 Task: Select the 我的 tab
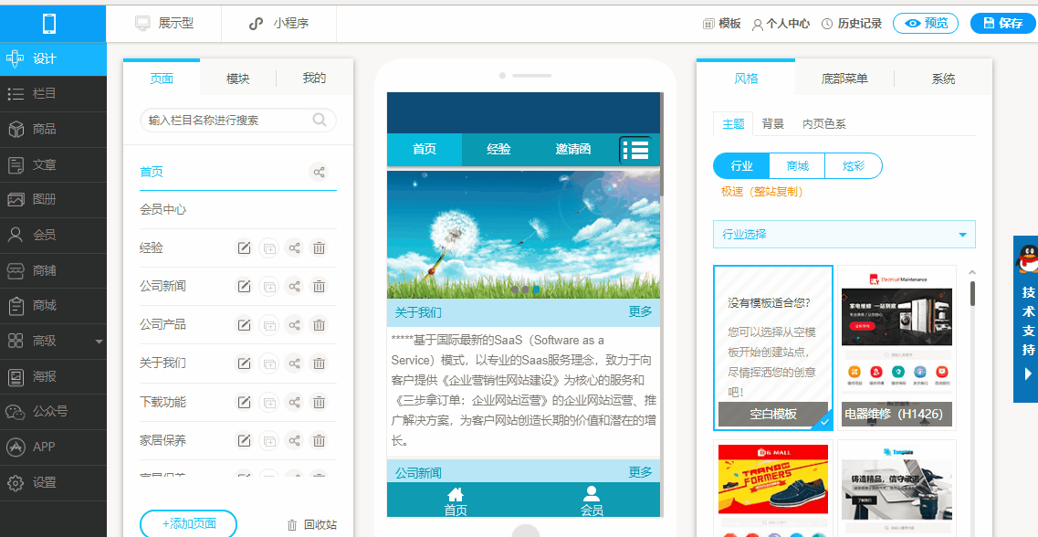pyautogui.click(x=314, y=79)
